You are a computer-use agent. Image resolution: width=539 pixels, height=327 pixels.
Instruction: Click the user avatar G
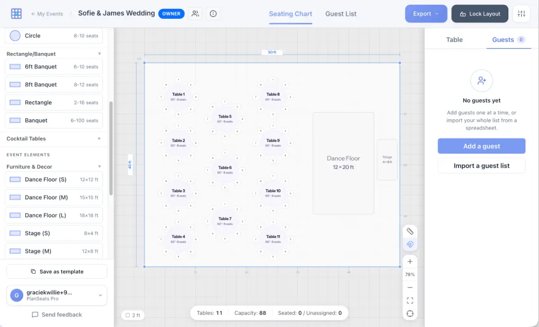coord(17,295)
